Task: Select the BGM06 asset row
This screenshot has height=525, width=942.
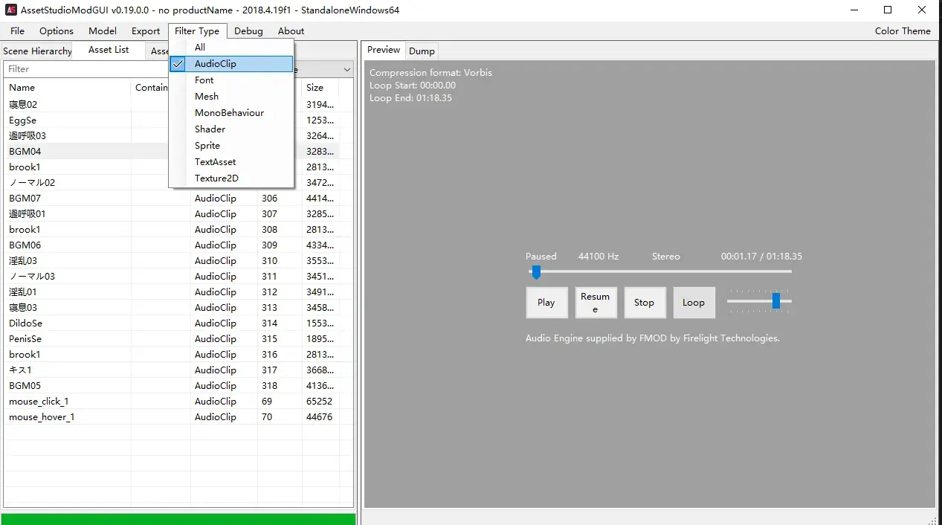Action: 178,245
